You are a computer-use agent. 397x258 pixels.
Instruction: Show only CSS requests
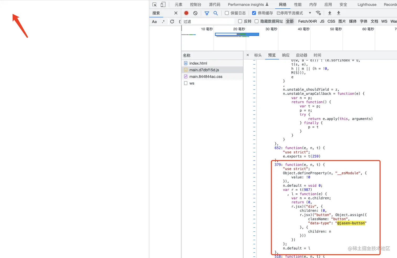[x=331, y=21]
